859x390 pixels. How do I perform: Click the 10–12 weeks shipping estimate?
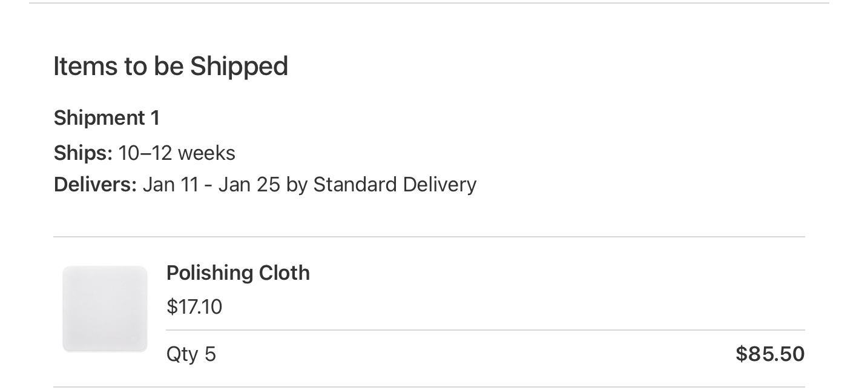pyautogui.click(x=177, y=153)
